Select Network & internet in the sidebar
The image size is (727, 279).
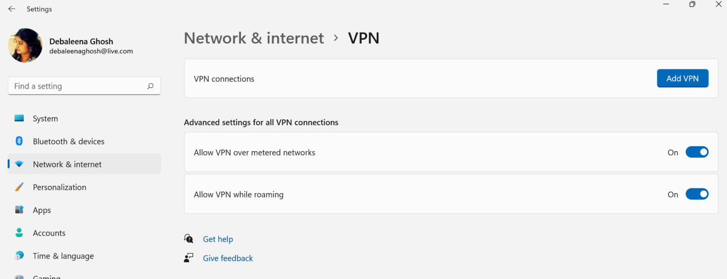coord(67,164)
